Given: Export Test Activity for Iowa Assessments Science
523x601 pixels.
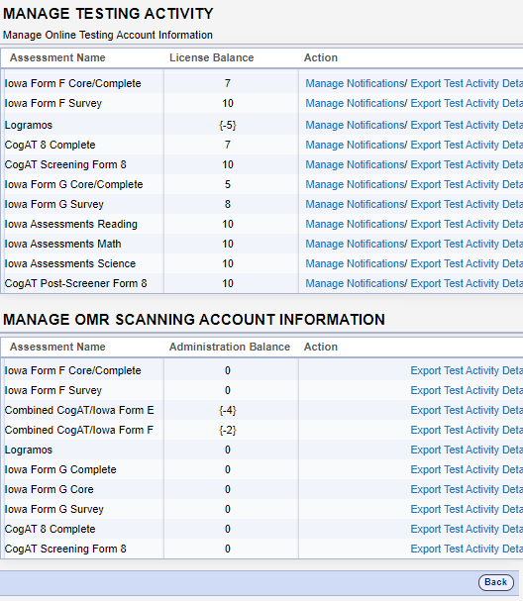Looking at the screenshot, I should tap(467, 263).
